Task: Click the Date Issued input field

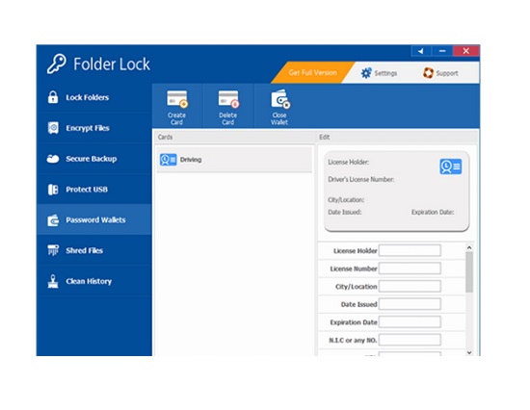Action: pos(410,304)
